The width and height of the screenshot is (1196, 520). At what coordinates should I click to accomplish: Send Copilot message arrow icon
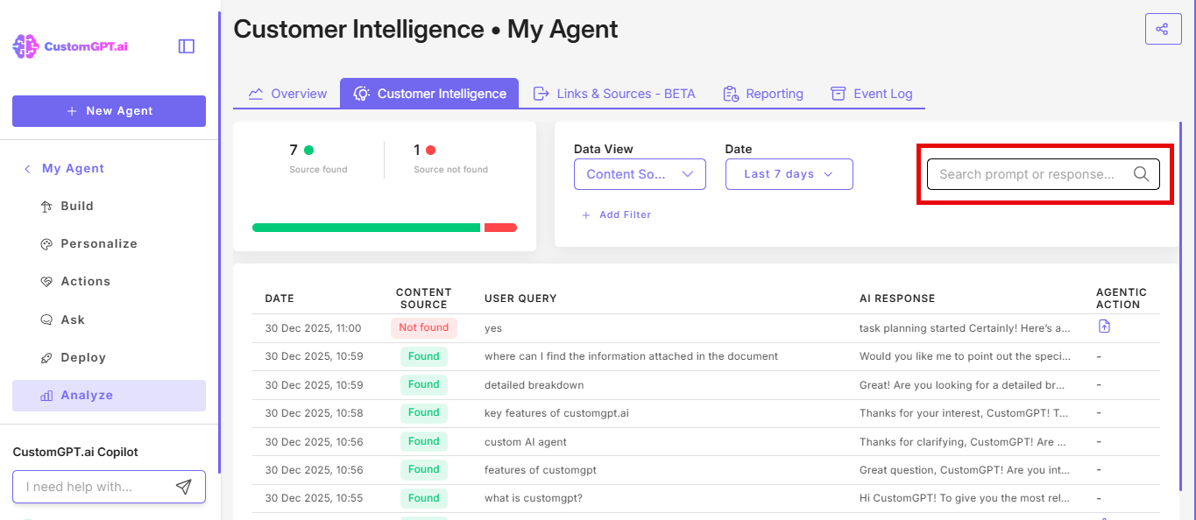pyautogui.click(x=183, y=487)
